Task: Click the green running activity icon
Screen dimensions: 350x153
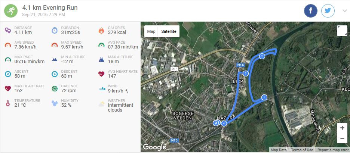Action: pos(10,10)
